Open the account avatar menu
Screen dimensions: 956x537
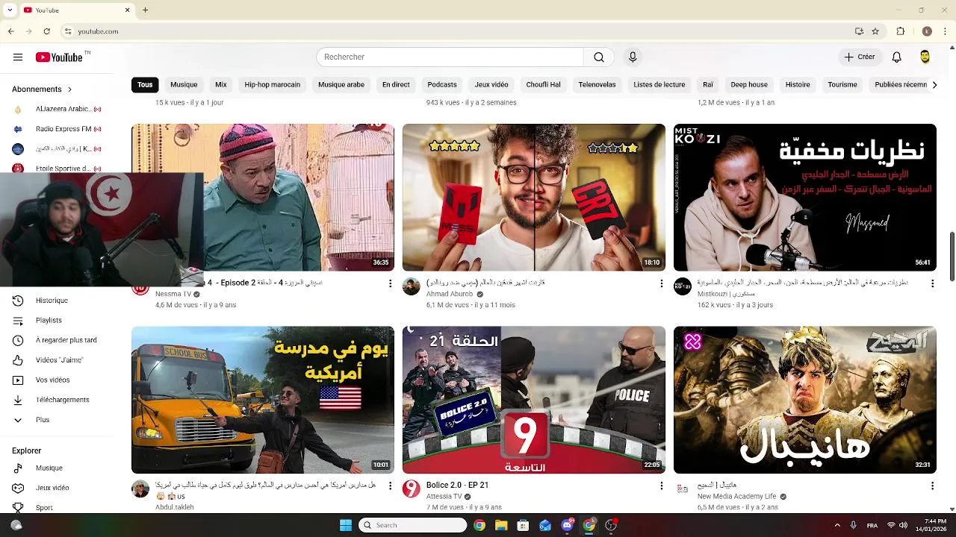[925, 57]
